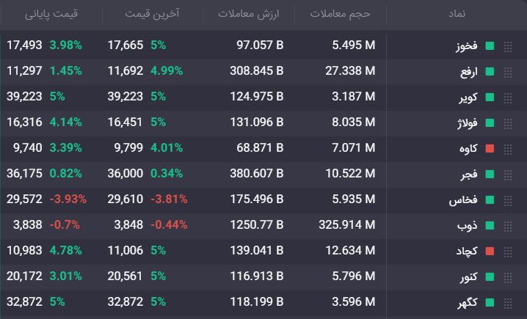This screenshot has width=527, height=319.
Task: Sort by حجم معاملات column header
Action: click(340, 14)
